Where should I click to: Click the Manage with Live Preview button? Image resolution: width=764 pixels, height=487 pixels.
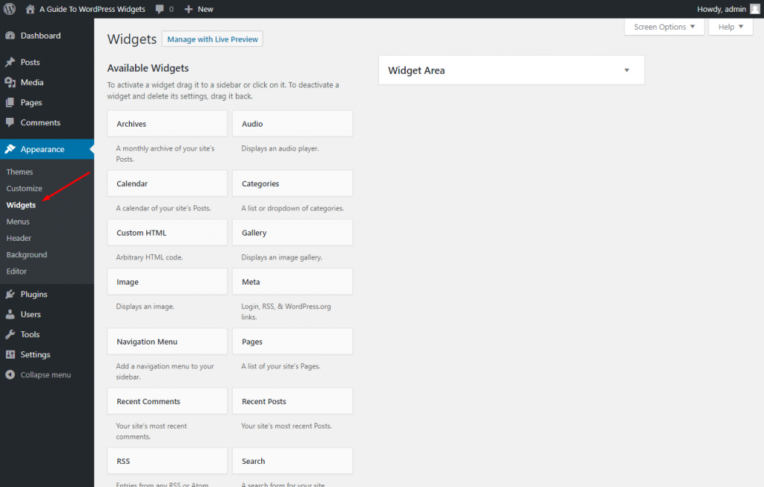212,39
